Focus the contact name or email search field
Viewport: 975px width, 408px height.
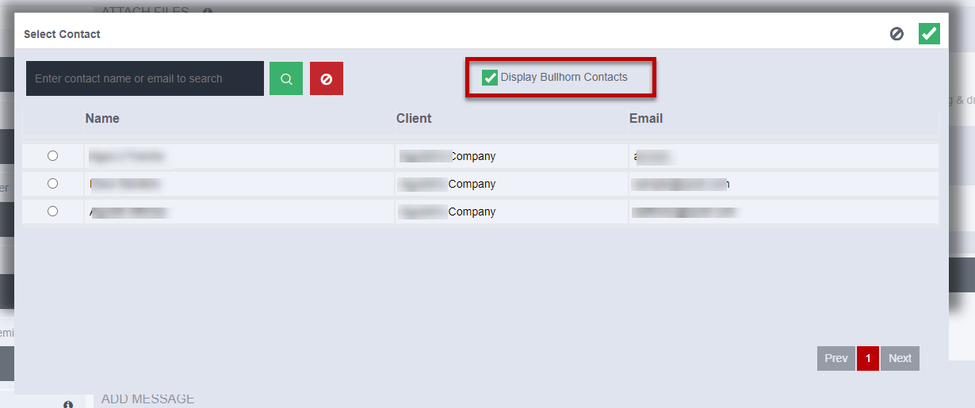[x=145, y=79]
